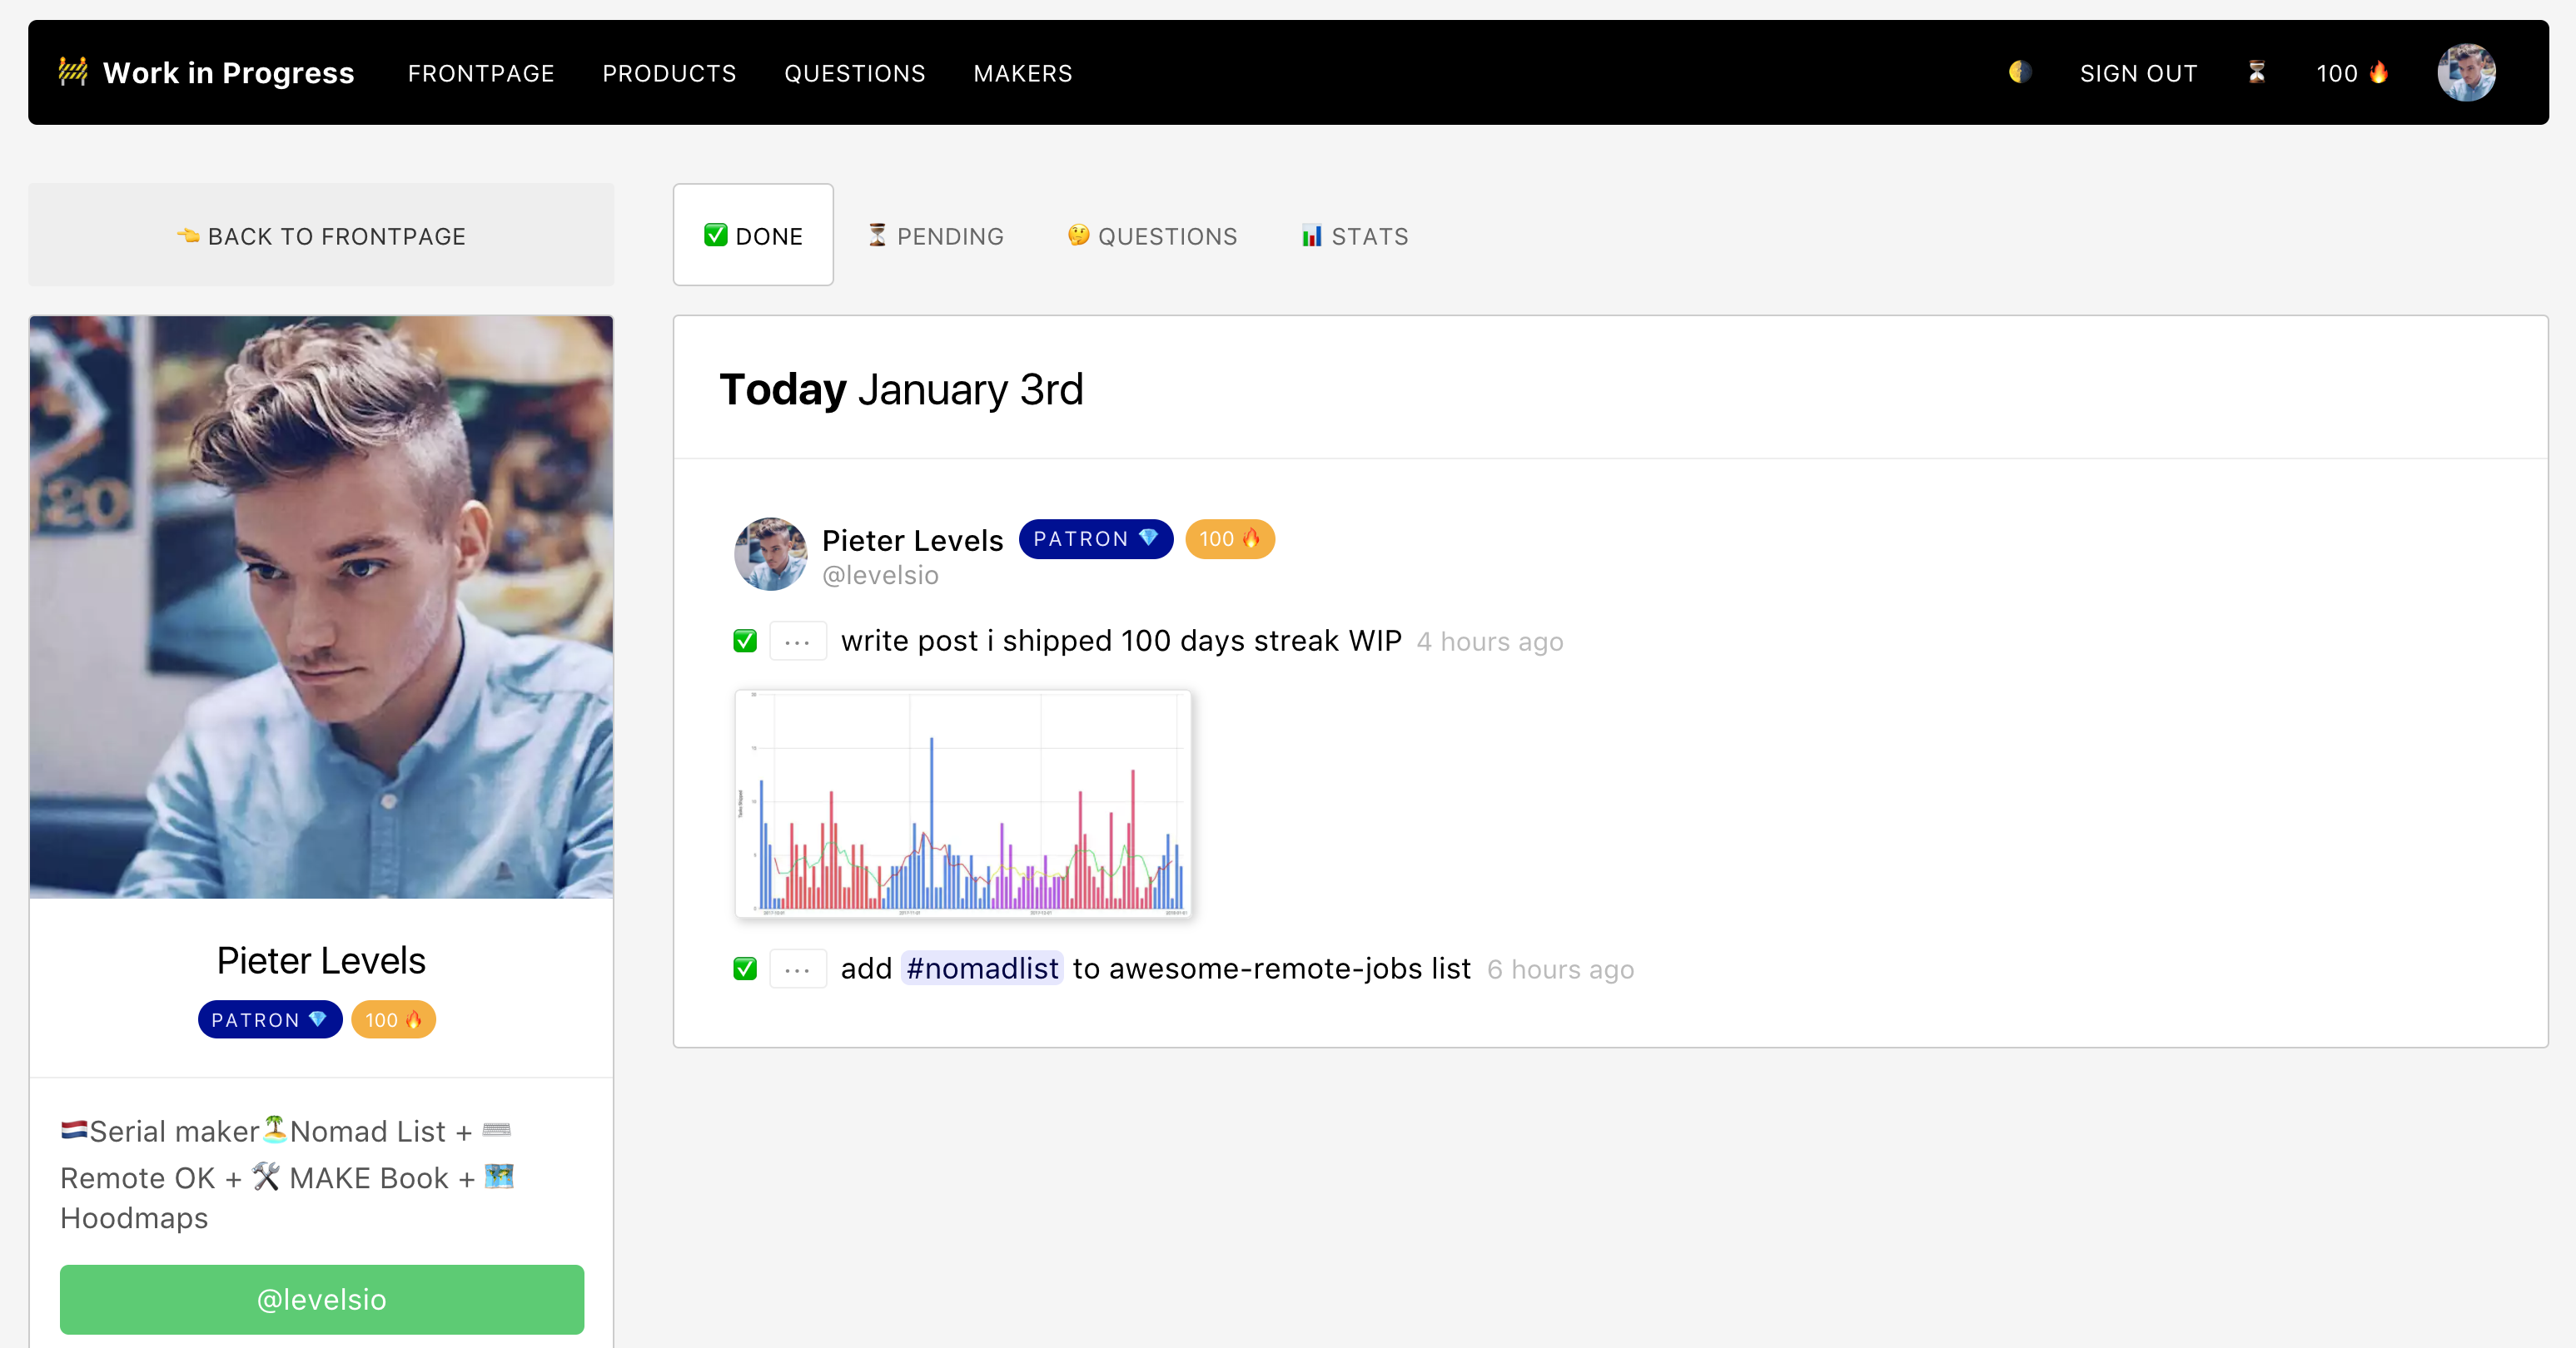2576x1348 pixels.
Task: Click the green @levelsio button
Action: click(321, 1299)
